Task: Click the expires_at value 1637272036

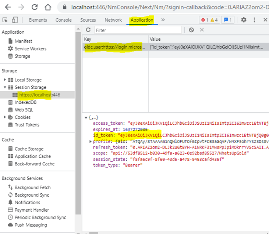Action: 135,129
